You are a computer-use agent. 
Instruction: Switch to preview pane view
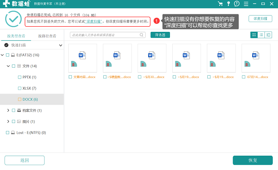[268, 35]
